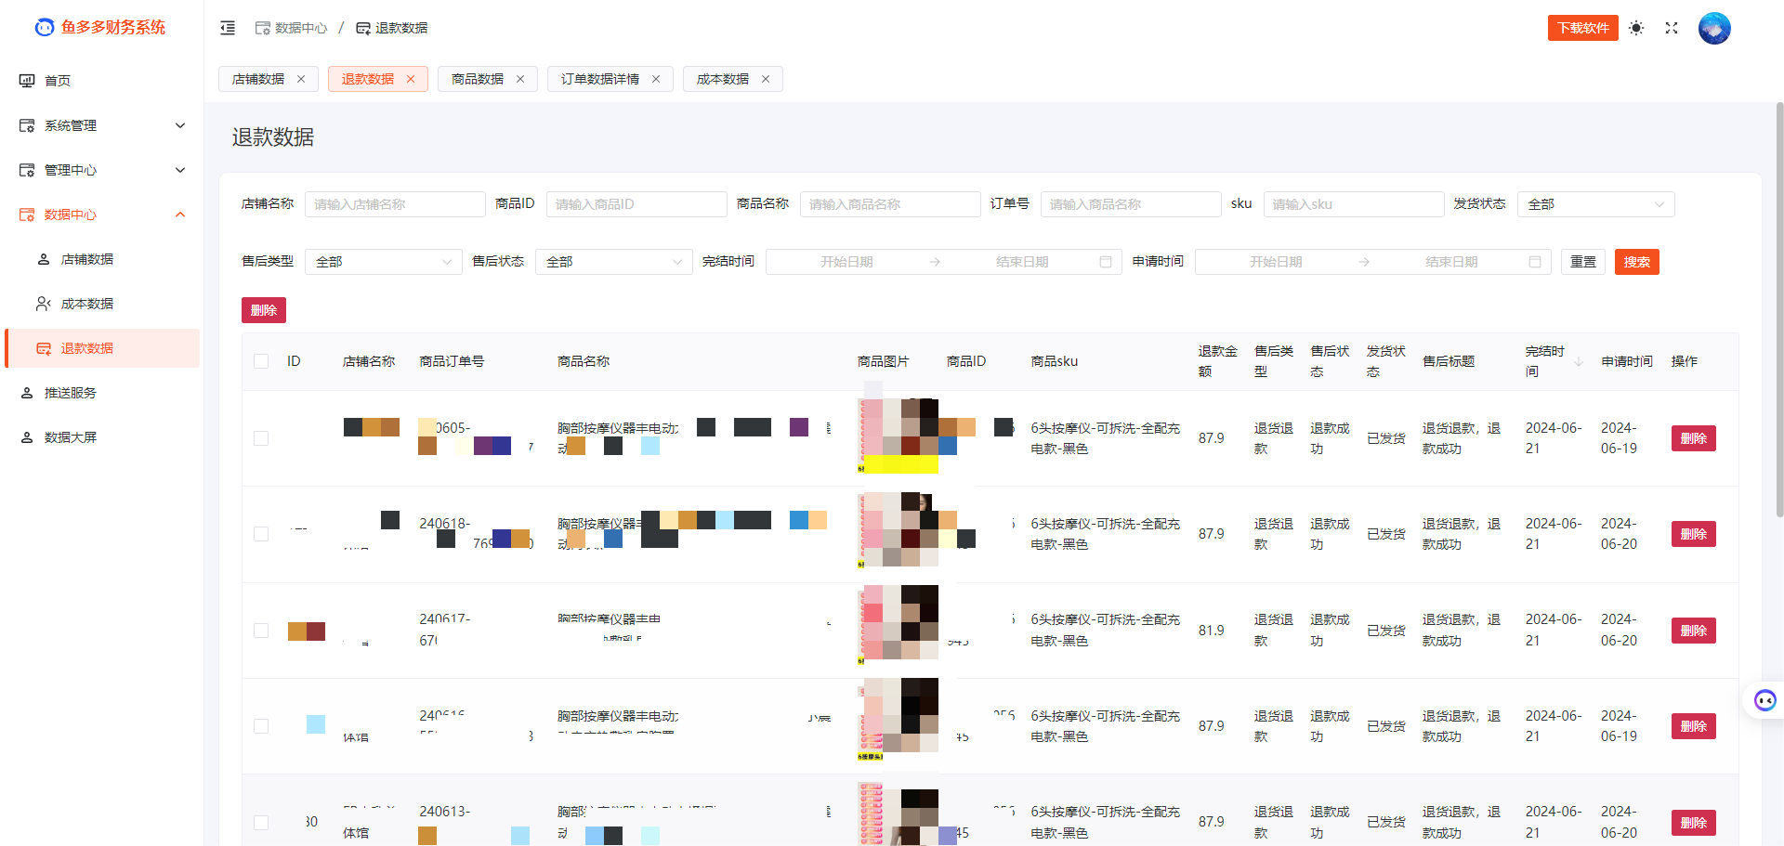The height and width of the screenshot is (846, 1784).
Task: Enter fullscreen mode via expand icon
Action: (1672, 28)
